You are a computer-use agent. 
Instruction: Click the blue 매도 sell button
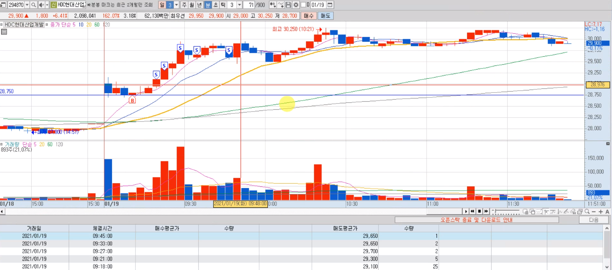tap(325, 16)
